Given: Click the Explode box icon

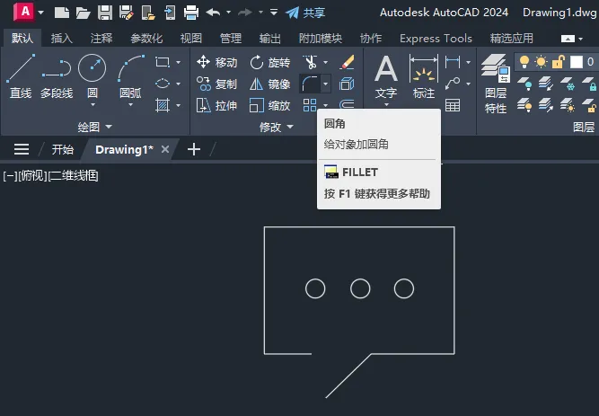Looking at the screenshot, I should pyautogui.click(x=347, y=84).
